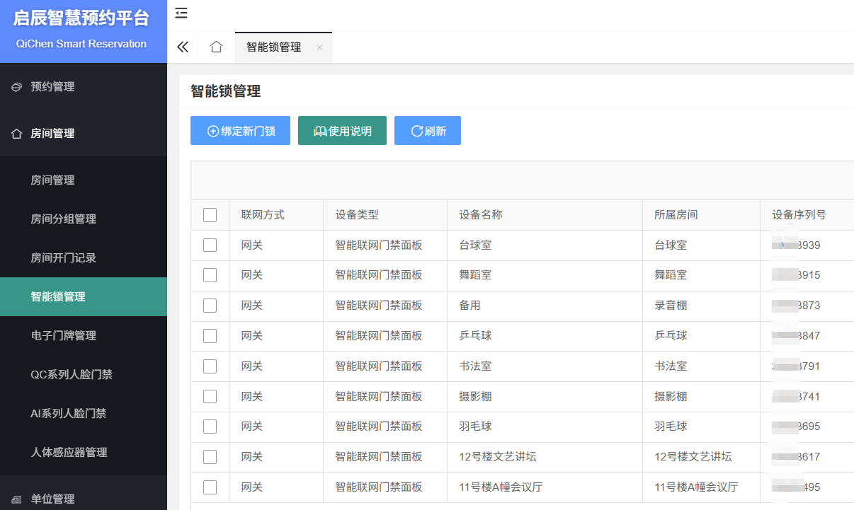
Task: Check the 11号楼A幢会议厅 row checkbox
Action: pyautogui.click(x=210, y=487)
